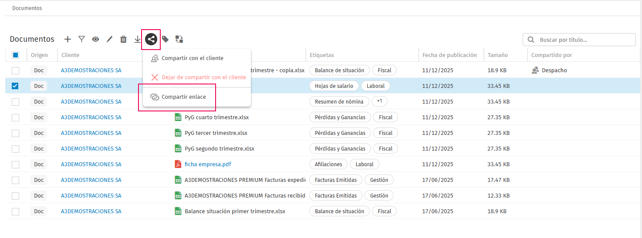Click the Buscar por título search field
The width and height of the screenshot is (642, 238).
[579, 40]
